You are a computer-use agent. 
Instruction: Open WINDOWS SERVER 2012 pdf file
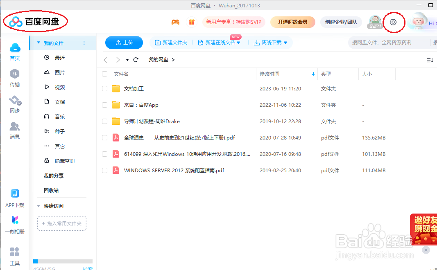(x=174, y=170)
